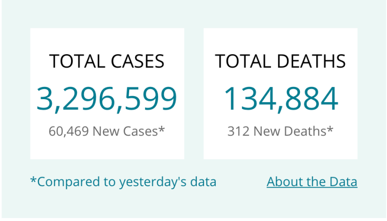The height and width of the screenshot is (221, 387).
Task: Click the word Data in About link
Action: point(343,182)
